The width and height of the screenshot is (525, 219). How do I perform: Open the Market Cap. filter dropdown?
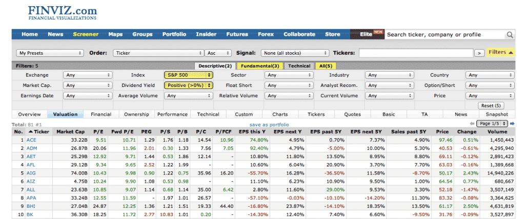[87, 85]
